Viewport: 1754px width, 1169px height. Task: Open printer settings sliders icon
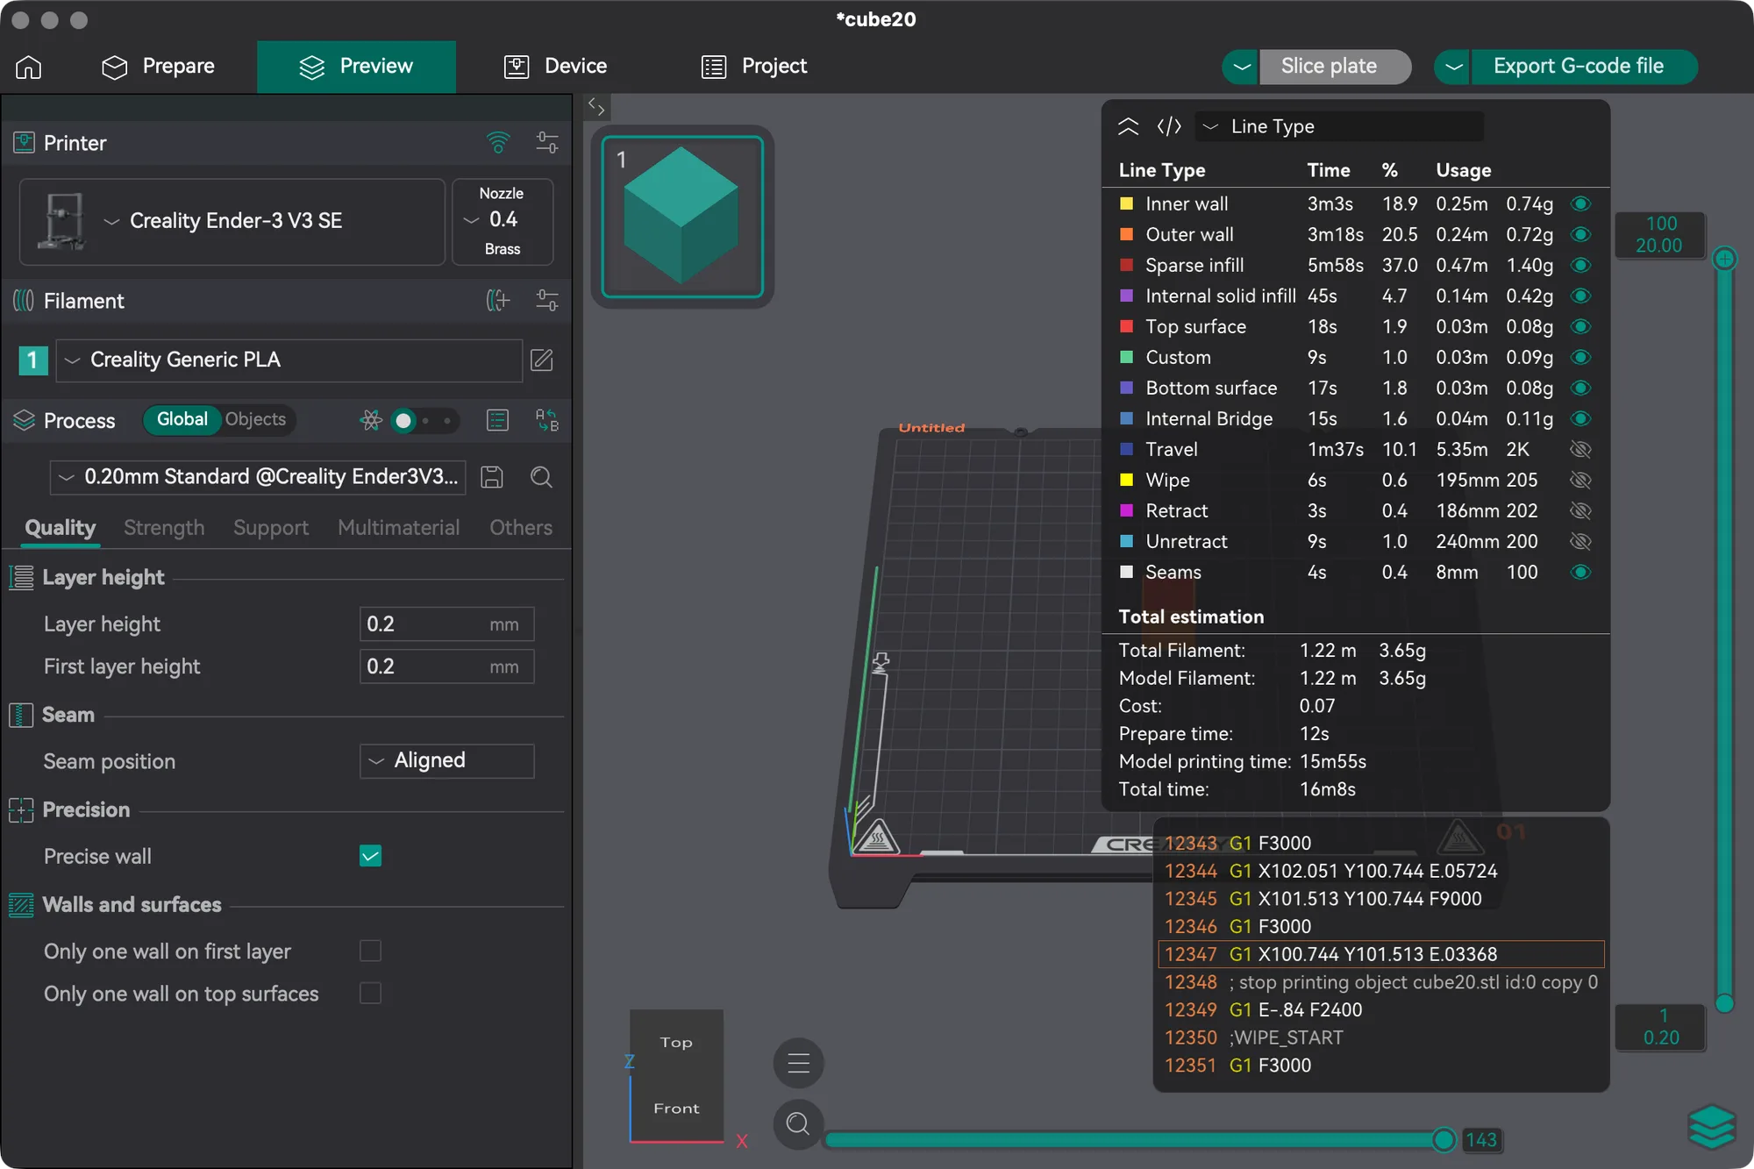click(547, 142)
